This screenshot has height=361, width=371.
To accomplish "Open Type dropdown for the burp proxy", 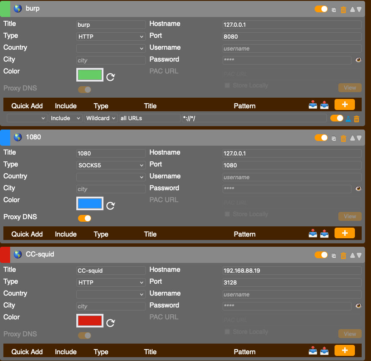I will coord(111,37).
